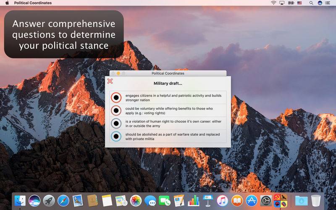Launch Safari compass icon

[63, 201]
